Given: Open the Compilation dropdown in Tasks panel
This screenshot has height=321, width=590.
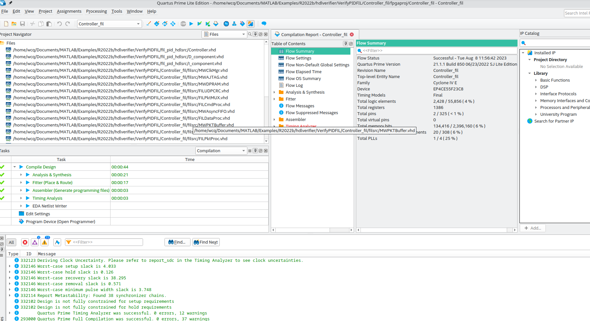Looking at the screenshot, I should pyautogui.click(x=221, y=151).
